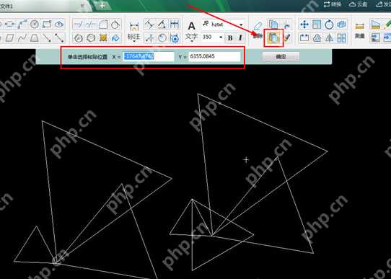The image size is (391, 279).
Task: Select the Move tool with four arrows
Action: tap(304, 25)
